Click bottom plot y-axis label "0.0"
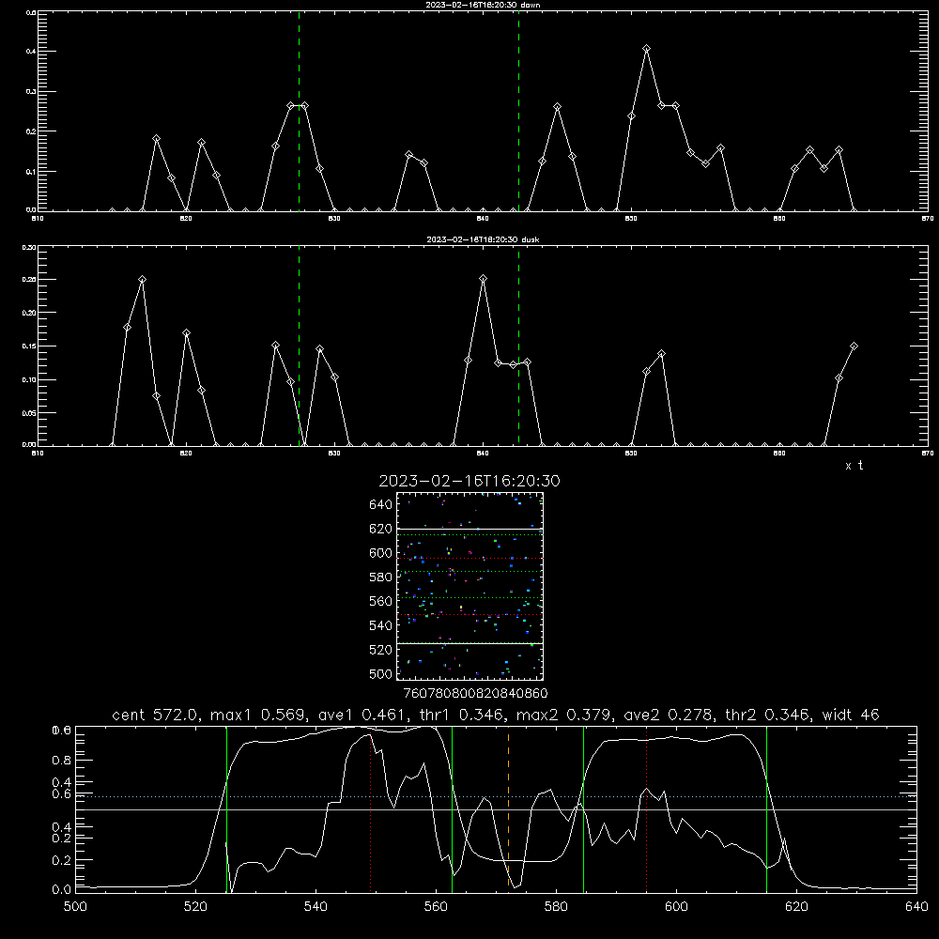Image resolution: width=939 pixels, height=939 pixels. [62, 890]
